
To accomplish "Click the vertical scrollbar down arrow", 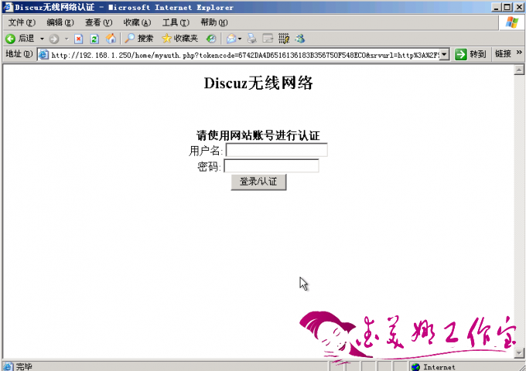I will pyautogui.click(x=519, y=353).
